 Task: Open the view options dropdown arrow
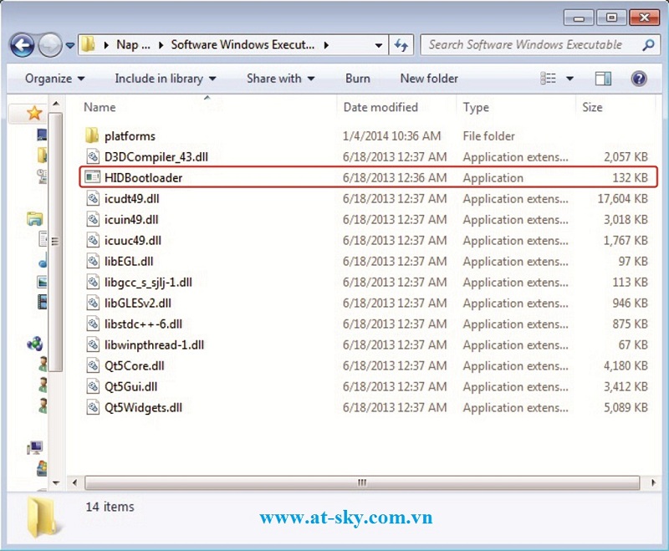pos(569,79)
